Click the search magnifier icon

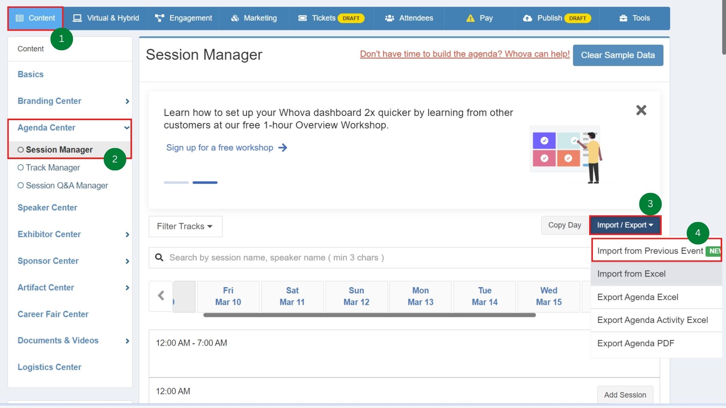pyautogui.click(x=159, y=258)
